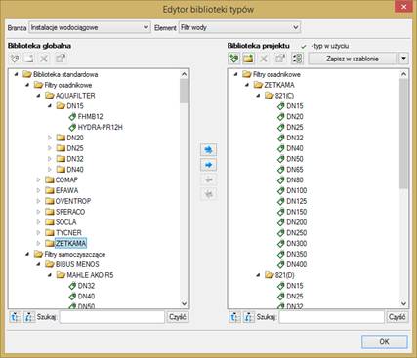This screenshot has height=358, width=417.
Task: Click the list options icon beside Zapisz w szablonie
Action: (297, 59)
